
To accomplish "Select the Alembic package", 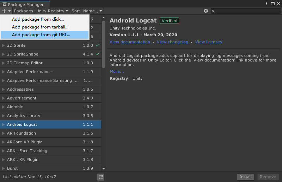I will 50,107.
